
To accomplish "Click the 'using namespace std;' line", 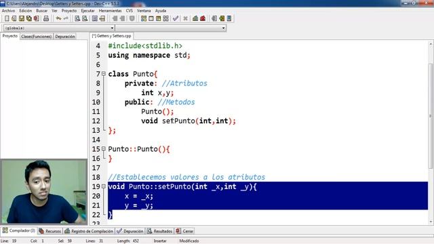I will point(149,55).
